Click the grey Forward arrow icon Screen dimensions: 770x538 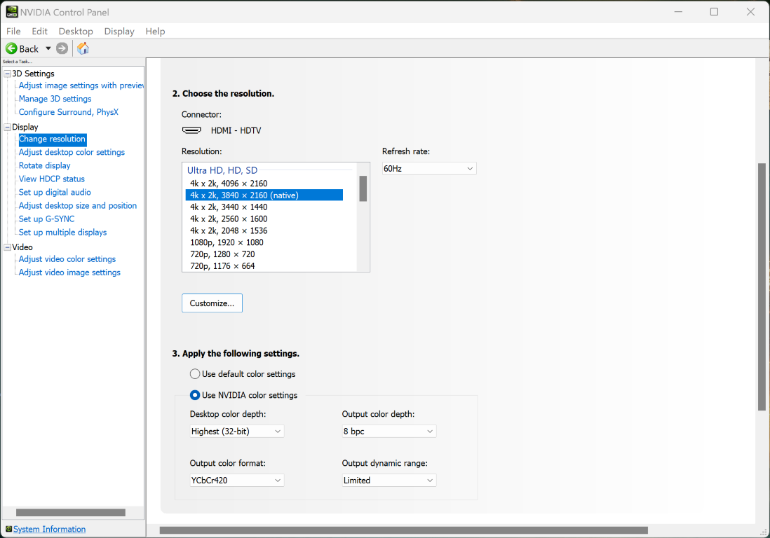[62, 48]
